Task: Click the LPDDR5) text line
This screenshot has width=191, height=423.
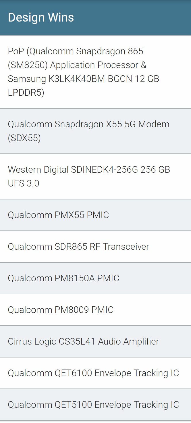Action: point(26,93)
